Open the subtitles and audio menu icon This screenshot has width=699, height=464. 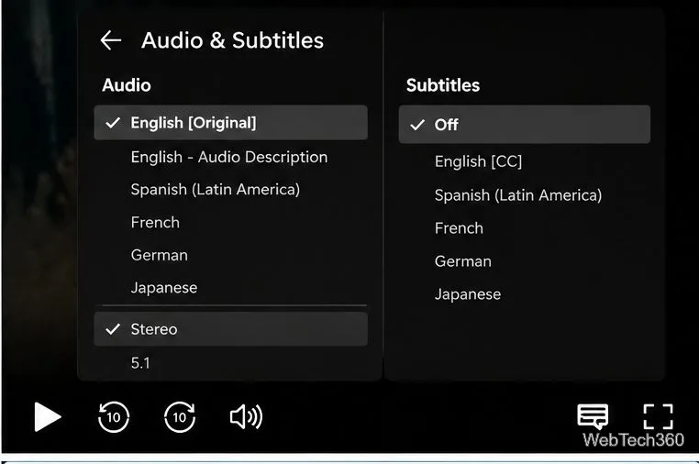tap(593, 416)
